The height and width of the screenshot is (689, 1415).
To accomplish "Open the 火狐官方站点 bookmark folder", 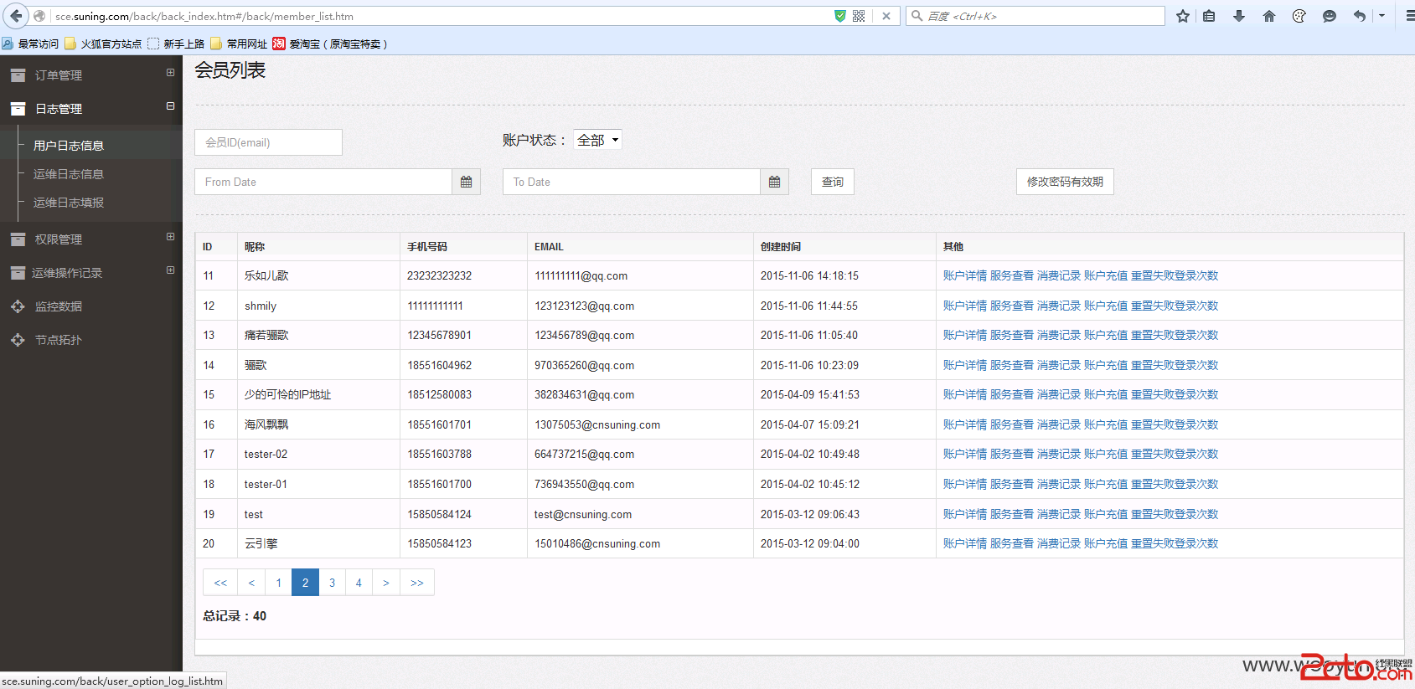I will pos(103,44).
